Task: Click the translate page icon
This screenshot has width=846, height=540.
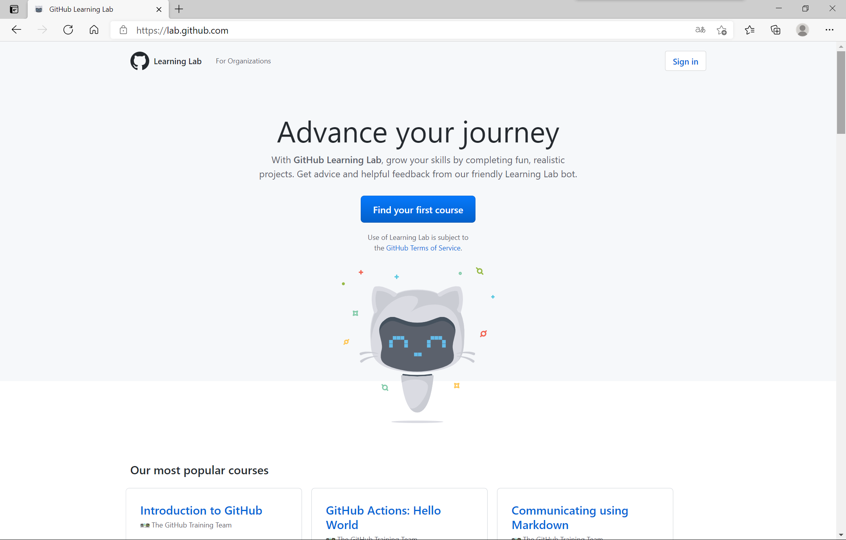Action: 700,30
